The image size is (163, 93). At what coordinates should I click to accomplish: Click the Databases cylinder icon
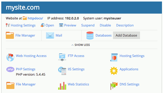[90, 36]
